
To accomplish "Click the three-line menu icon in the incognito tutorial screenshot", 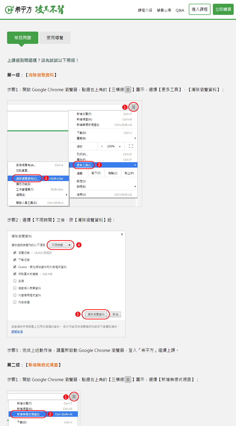I will pyautogui.click(x=74, y=396).
